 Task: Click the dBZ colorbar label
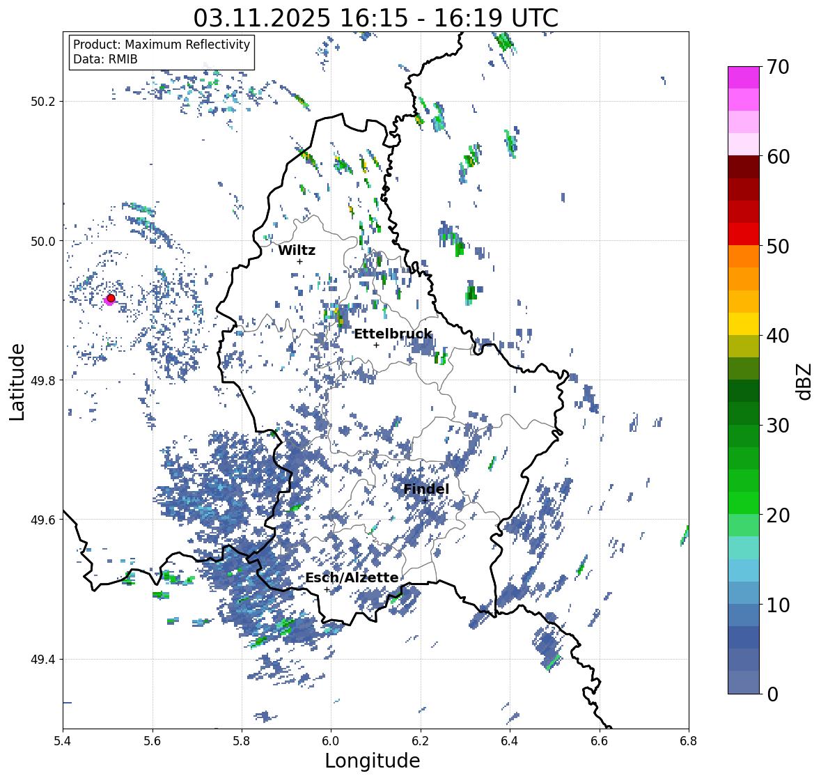(x=805, y=381)
